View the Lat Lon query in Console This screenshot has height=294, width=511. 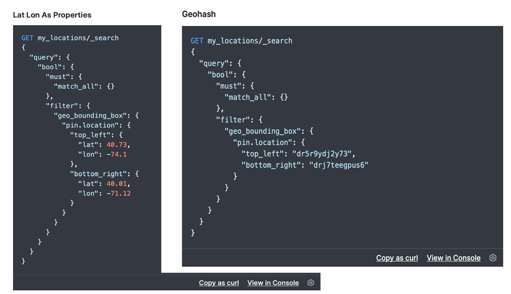(273, 283)
